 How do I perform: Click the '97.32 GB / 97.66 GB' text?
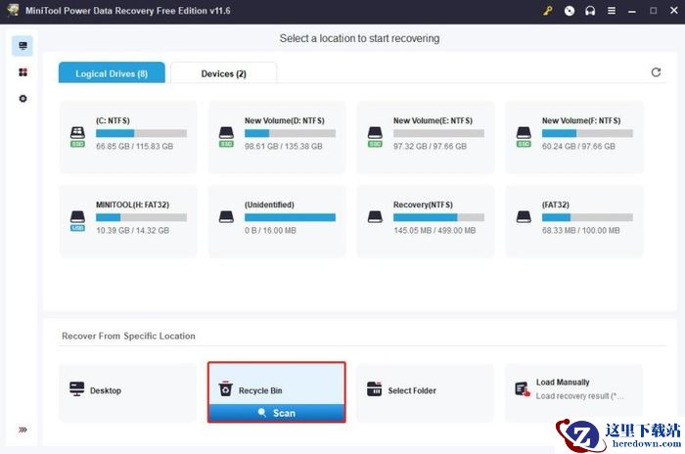pos(430,147)
